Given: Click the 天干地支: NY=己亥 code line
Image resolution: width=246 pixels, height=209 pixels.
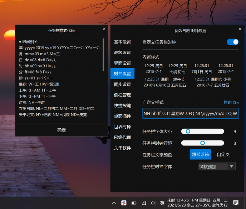Looking at the screenshot, I should coord(53,115).
